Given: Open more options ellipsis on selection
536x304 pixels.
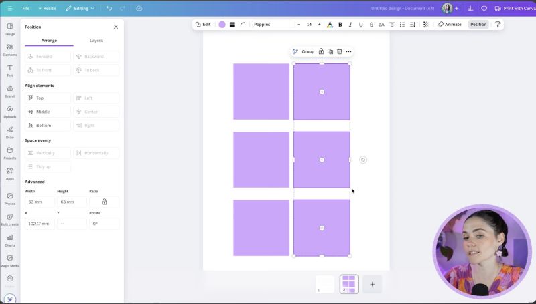Looking at the screenshot, I should click(x=348, y=51).
